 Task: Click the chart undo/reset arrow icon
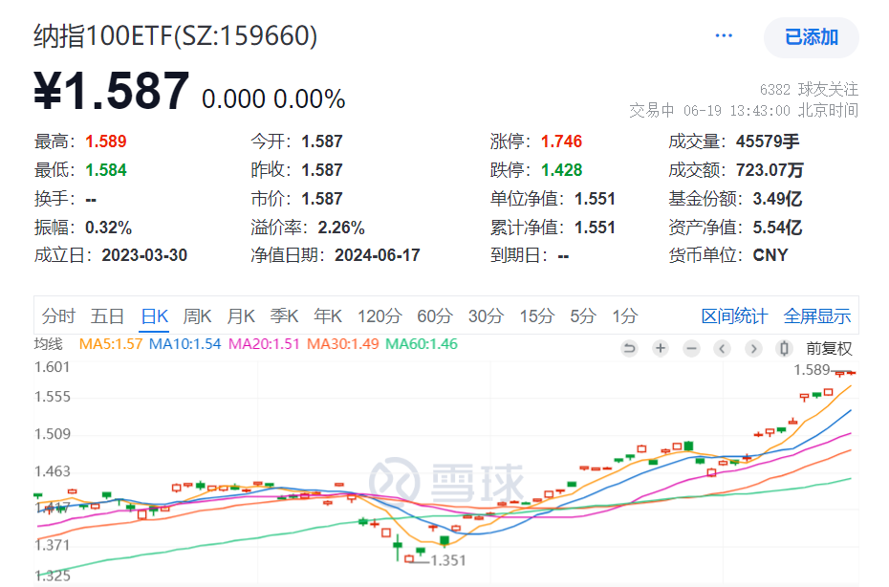click(629, 348)
